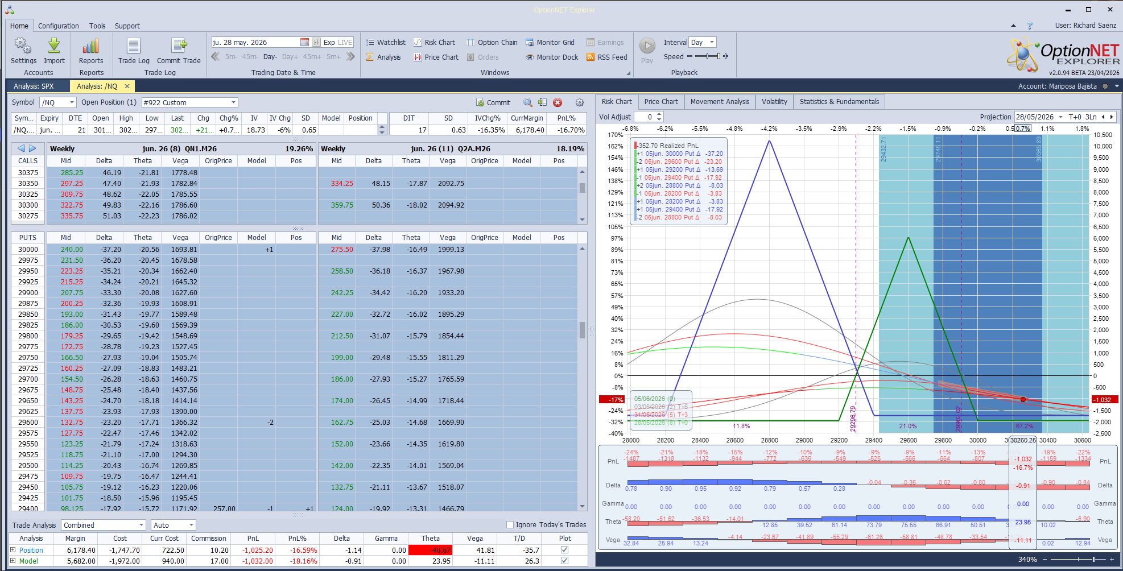Open the Trade Log
Viewport: 1123px width, 571px height.
[134, 51]
